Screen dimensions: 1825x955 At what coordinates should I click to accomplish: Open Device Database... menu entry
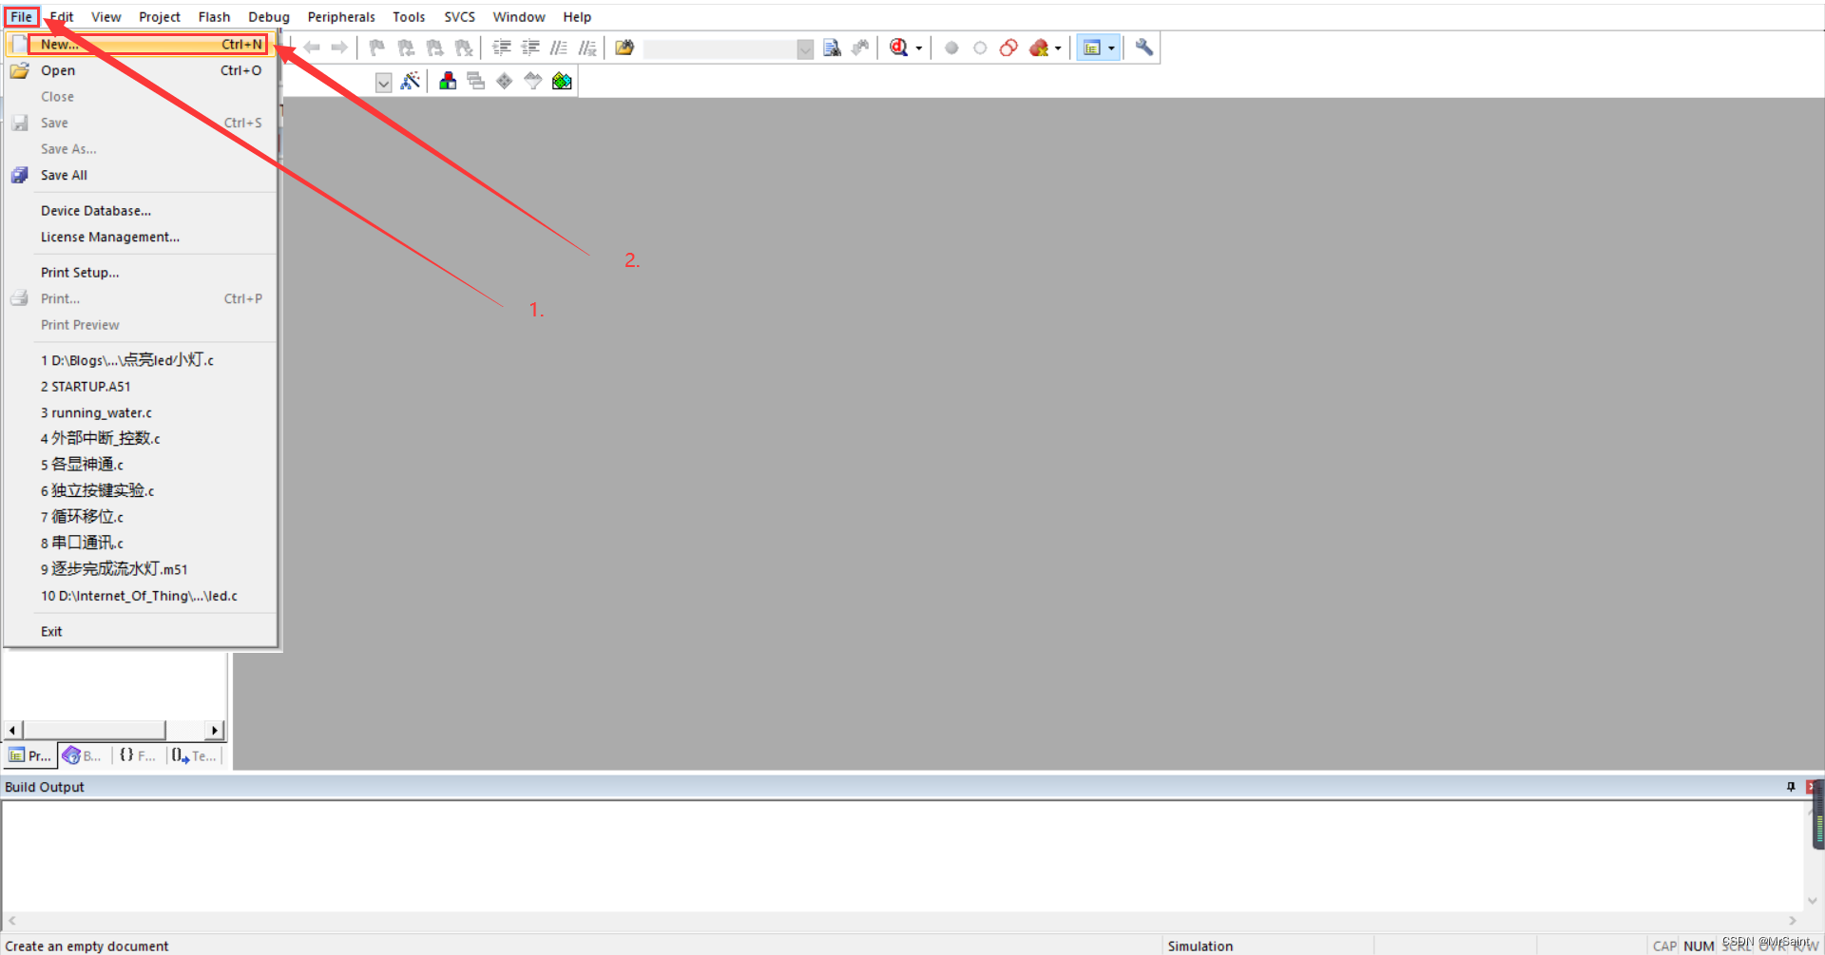point(141,211)
